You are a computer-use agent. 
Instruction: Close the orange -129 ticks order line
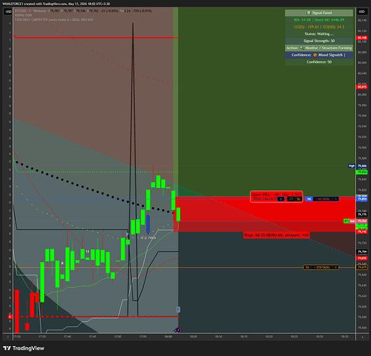(x=335, y=267)
